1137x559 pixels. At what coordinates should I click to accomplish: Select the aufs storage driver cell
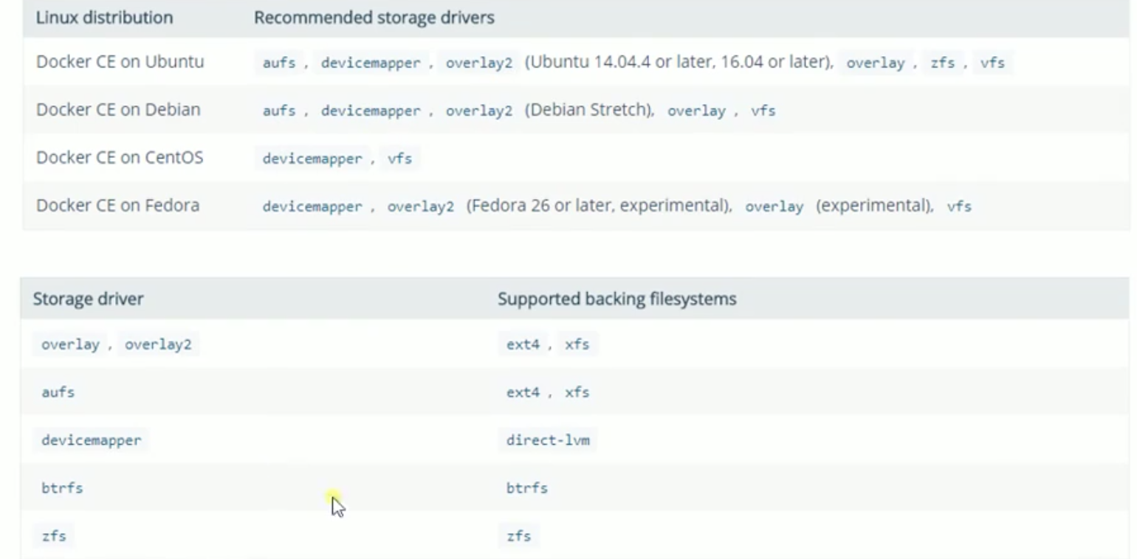58,392
